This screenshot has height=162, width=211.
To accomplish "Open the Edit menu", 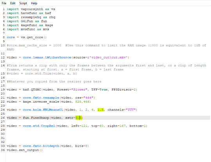I will click(x=13, y=3).
